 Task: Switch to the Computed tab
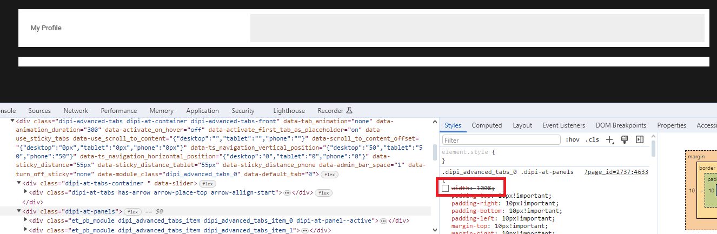pos(487,125)
